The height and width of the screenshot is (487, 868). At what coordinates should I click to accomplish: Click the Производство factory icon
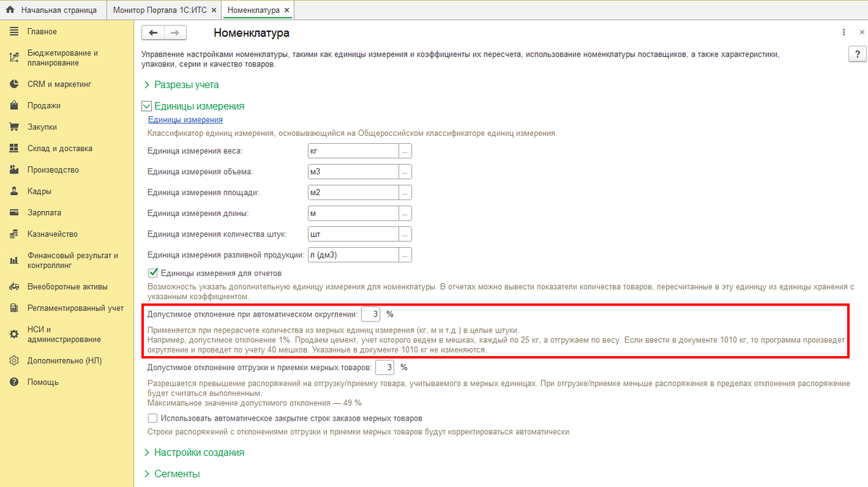pyautogui.click(x=13, y=170)
